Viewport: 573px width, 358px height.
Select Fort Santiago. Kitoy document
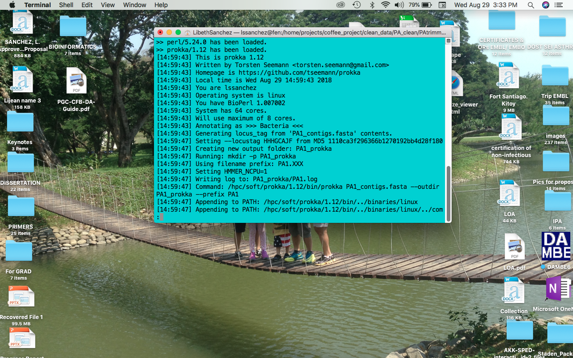[509, 75]
